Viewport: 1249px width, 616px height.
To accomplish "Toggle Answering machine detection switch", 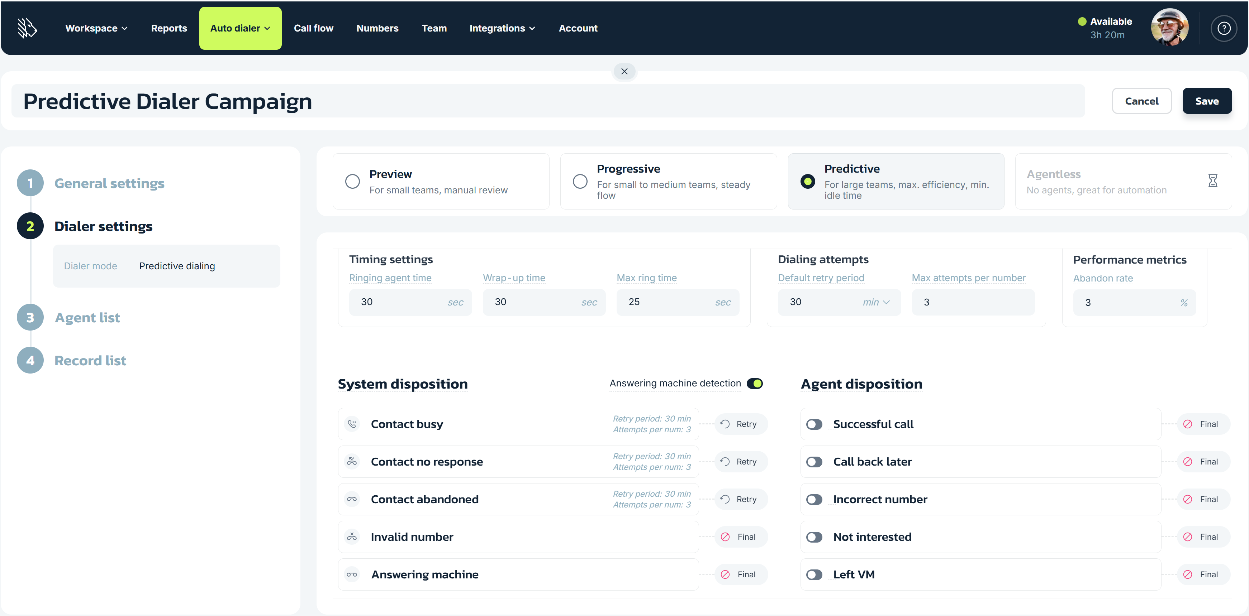I will click(x=754, y=383).
